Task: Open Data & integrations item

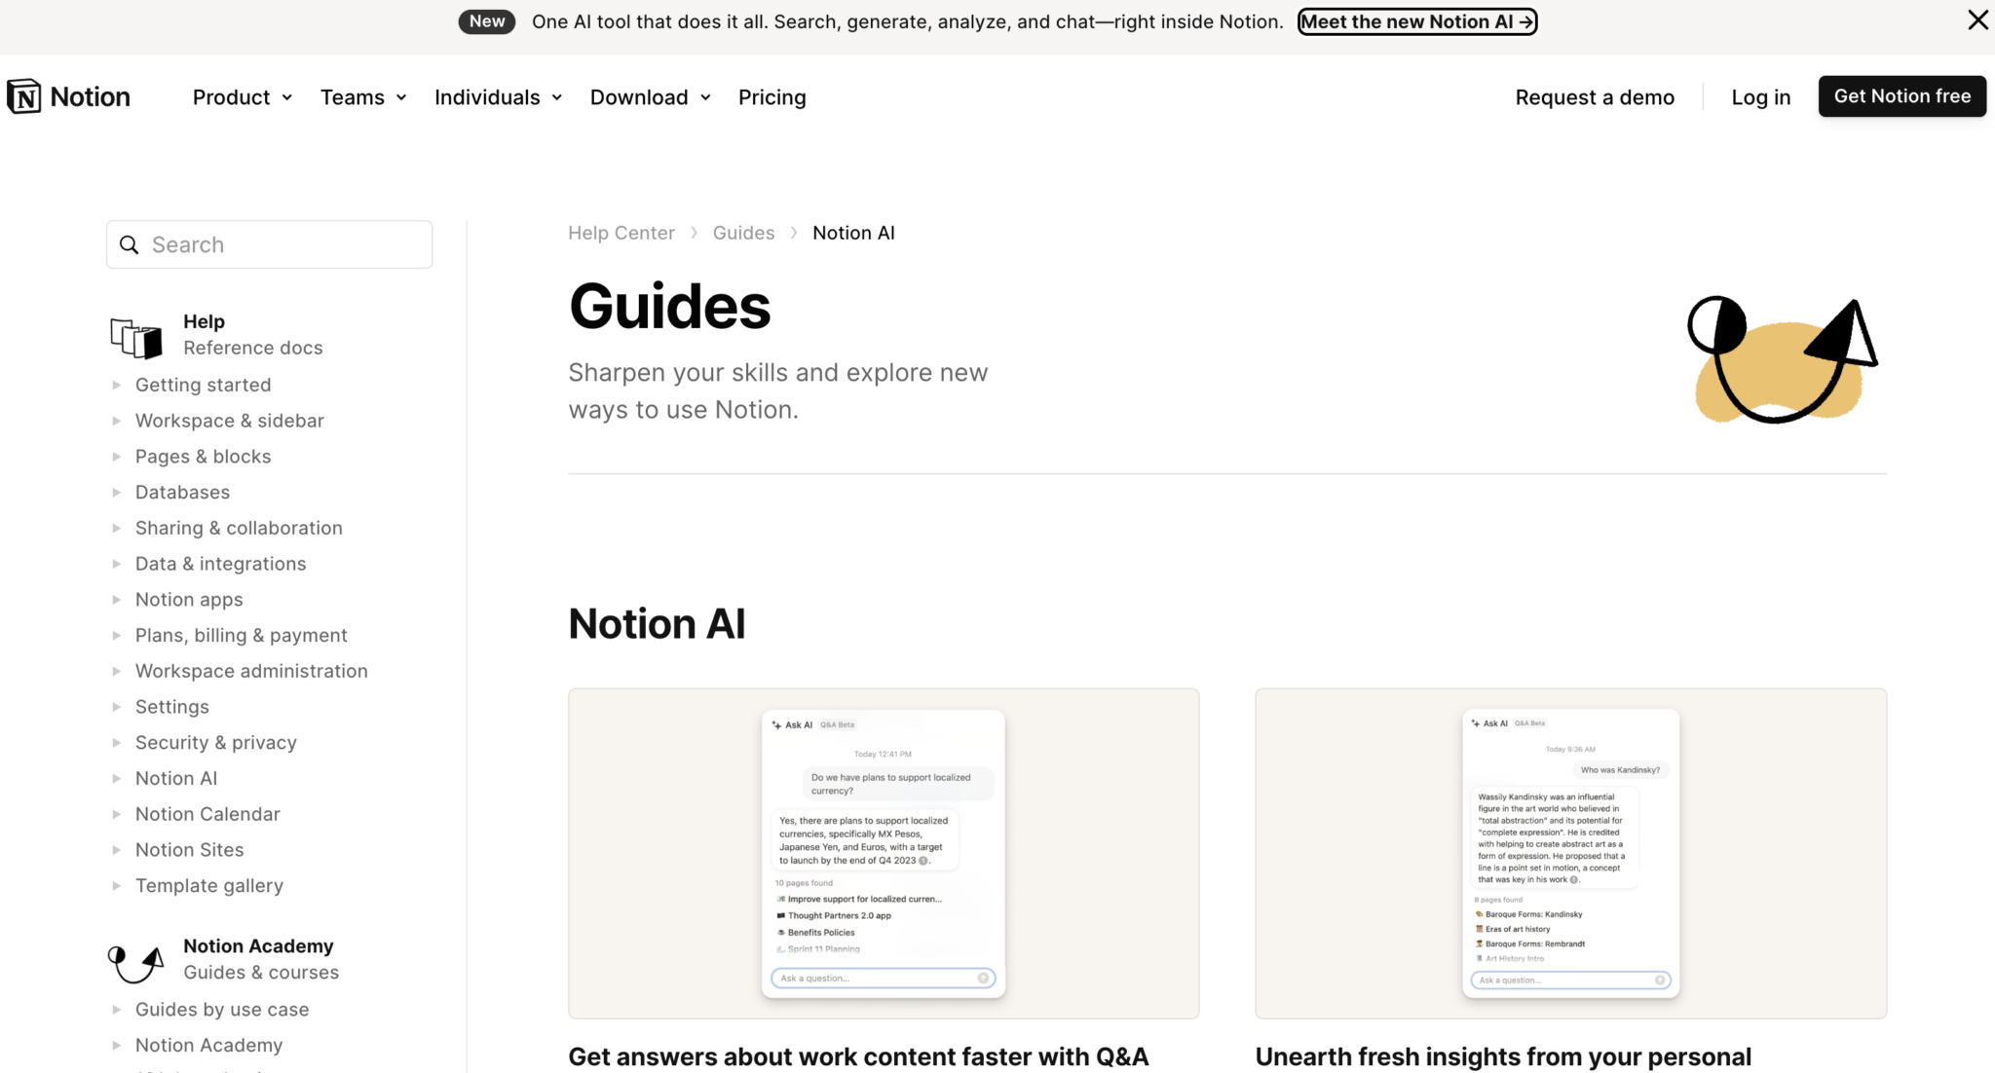Action: (x=220, y=564)
